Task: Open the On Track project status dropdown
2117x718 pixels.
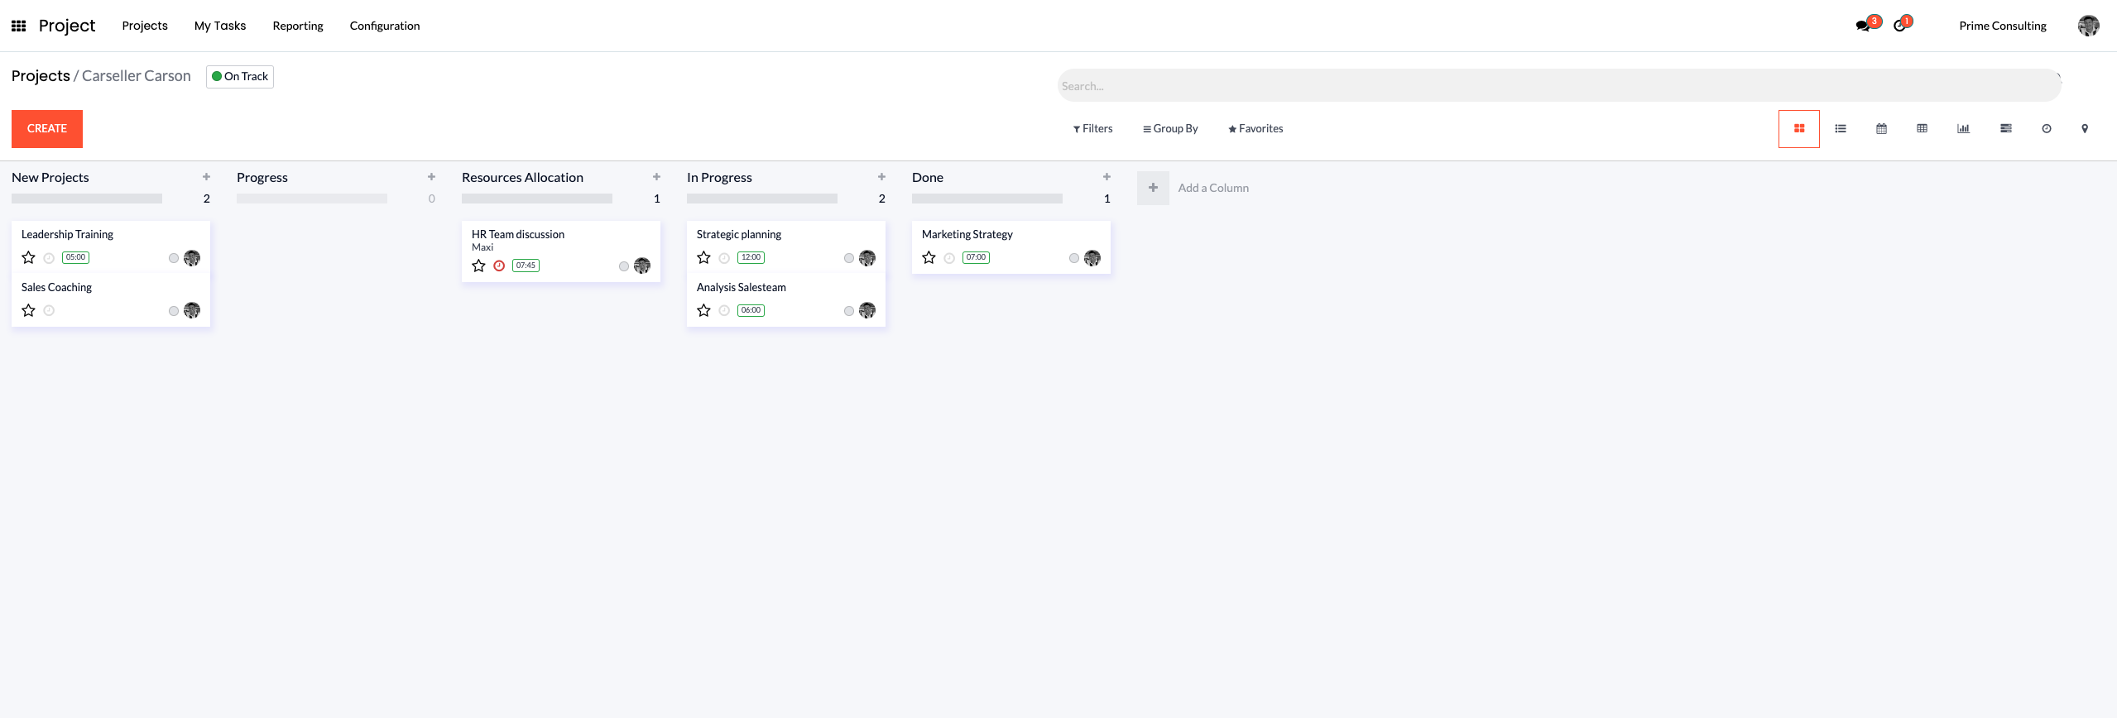Action: (x=240, y=77)
